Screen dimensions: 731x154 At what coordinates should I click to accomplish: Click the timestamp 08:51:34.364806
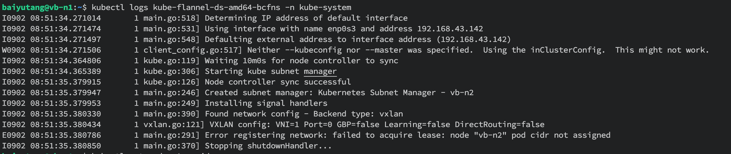[x=65, y=61]
